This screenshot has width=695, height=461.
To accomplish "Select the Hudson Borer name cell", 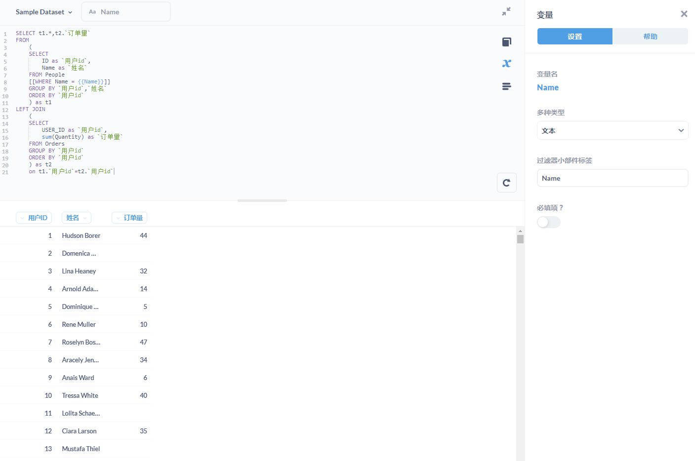I will click(x=81, y=235).
